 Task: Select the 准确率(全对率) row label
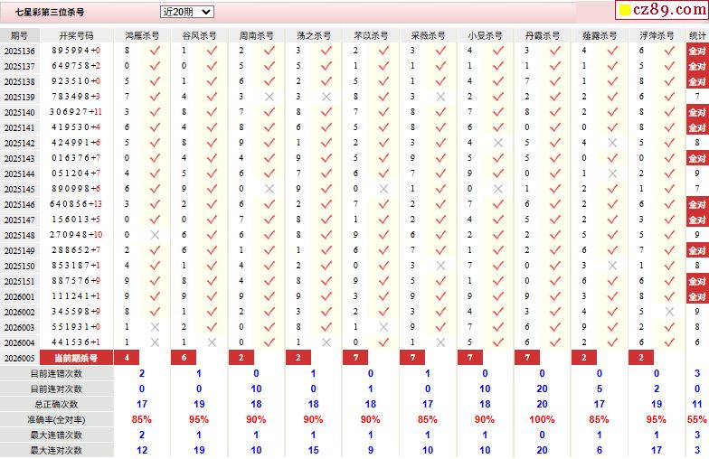point(56,419)
